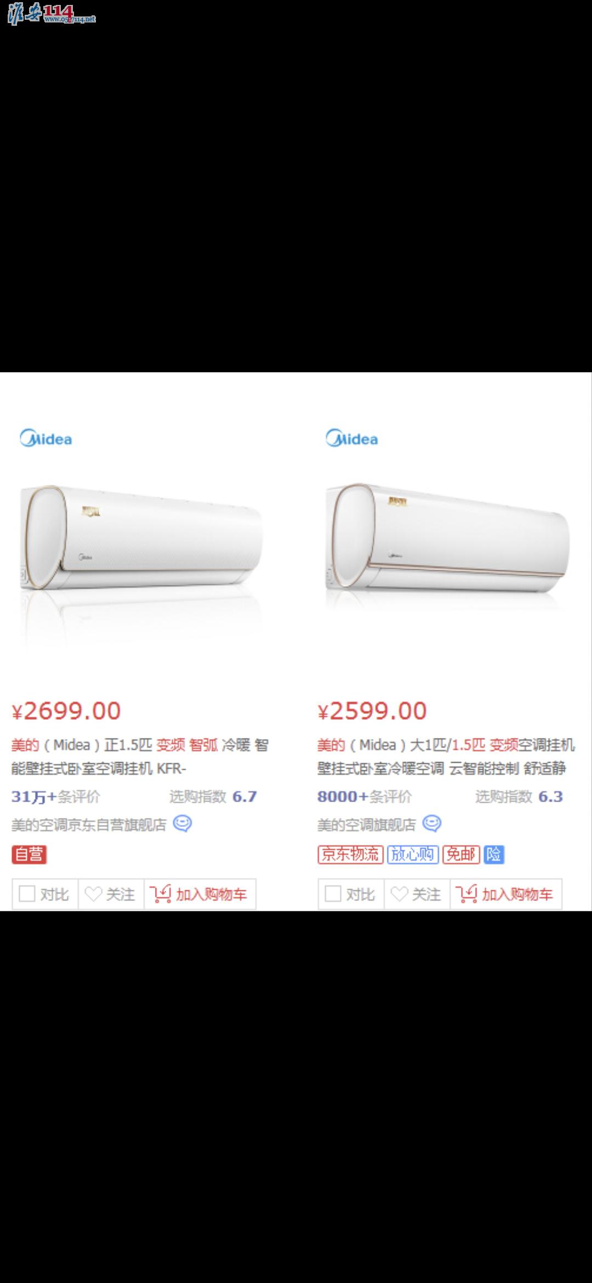The height and width of the screenshot is (1283, 592).
Task: Tick the 对比 checkbox for the ¥2699 air conditioner
Action: click(27, 894)
